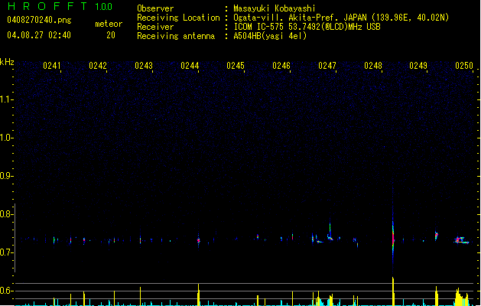Click the Receiving Location label
This screenshot has width=481, height=306.
178,18
